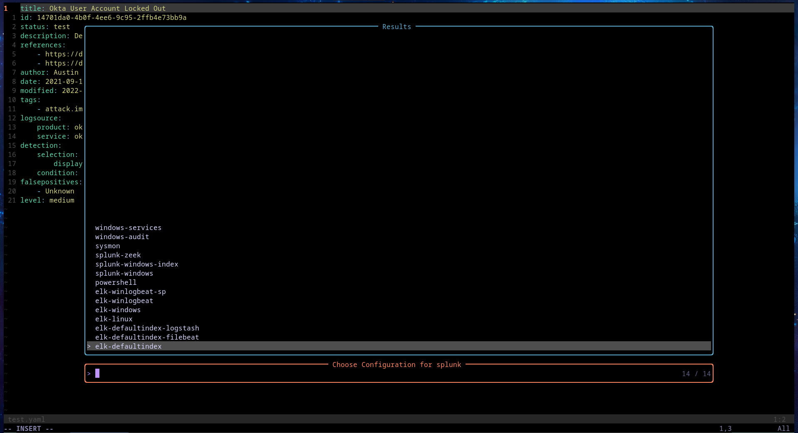Select the elk-defaultindex configuration entry
798x433 pixels.
[129, 346]
